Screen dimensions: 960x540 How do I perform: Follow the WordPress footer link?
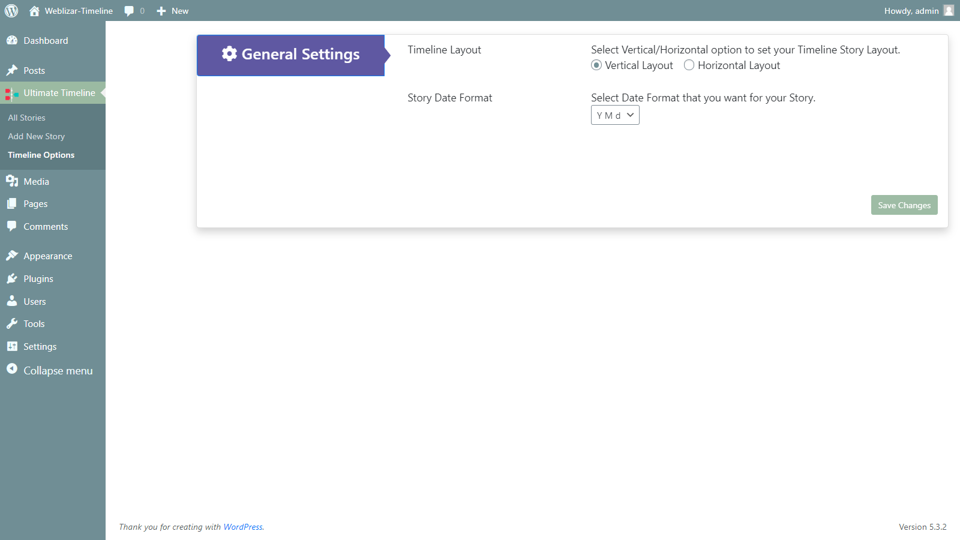point(243,527)
